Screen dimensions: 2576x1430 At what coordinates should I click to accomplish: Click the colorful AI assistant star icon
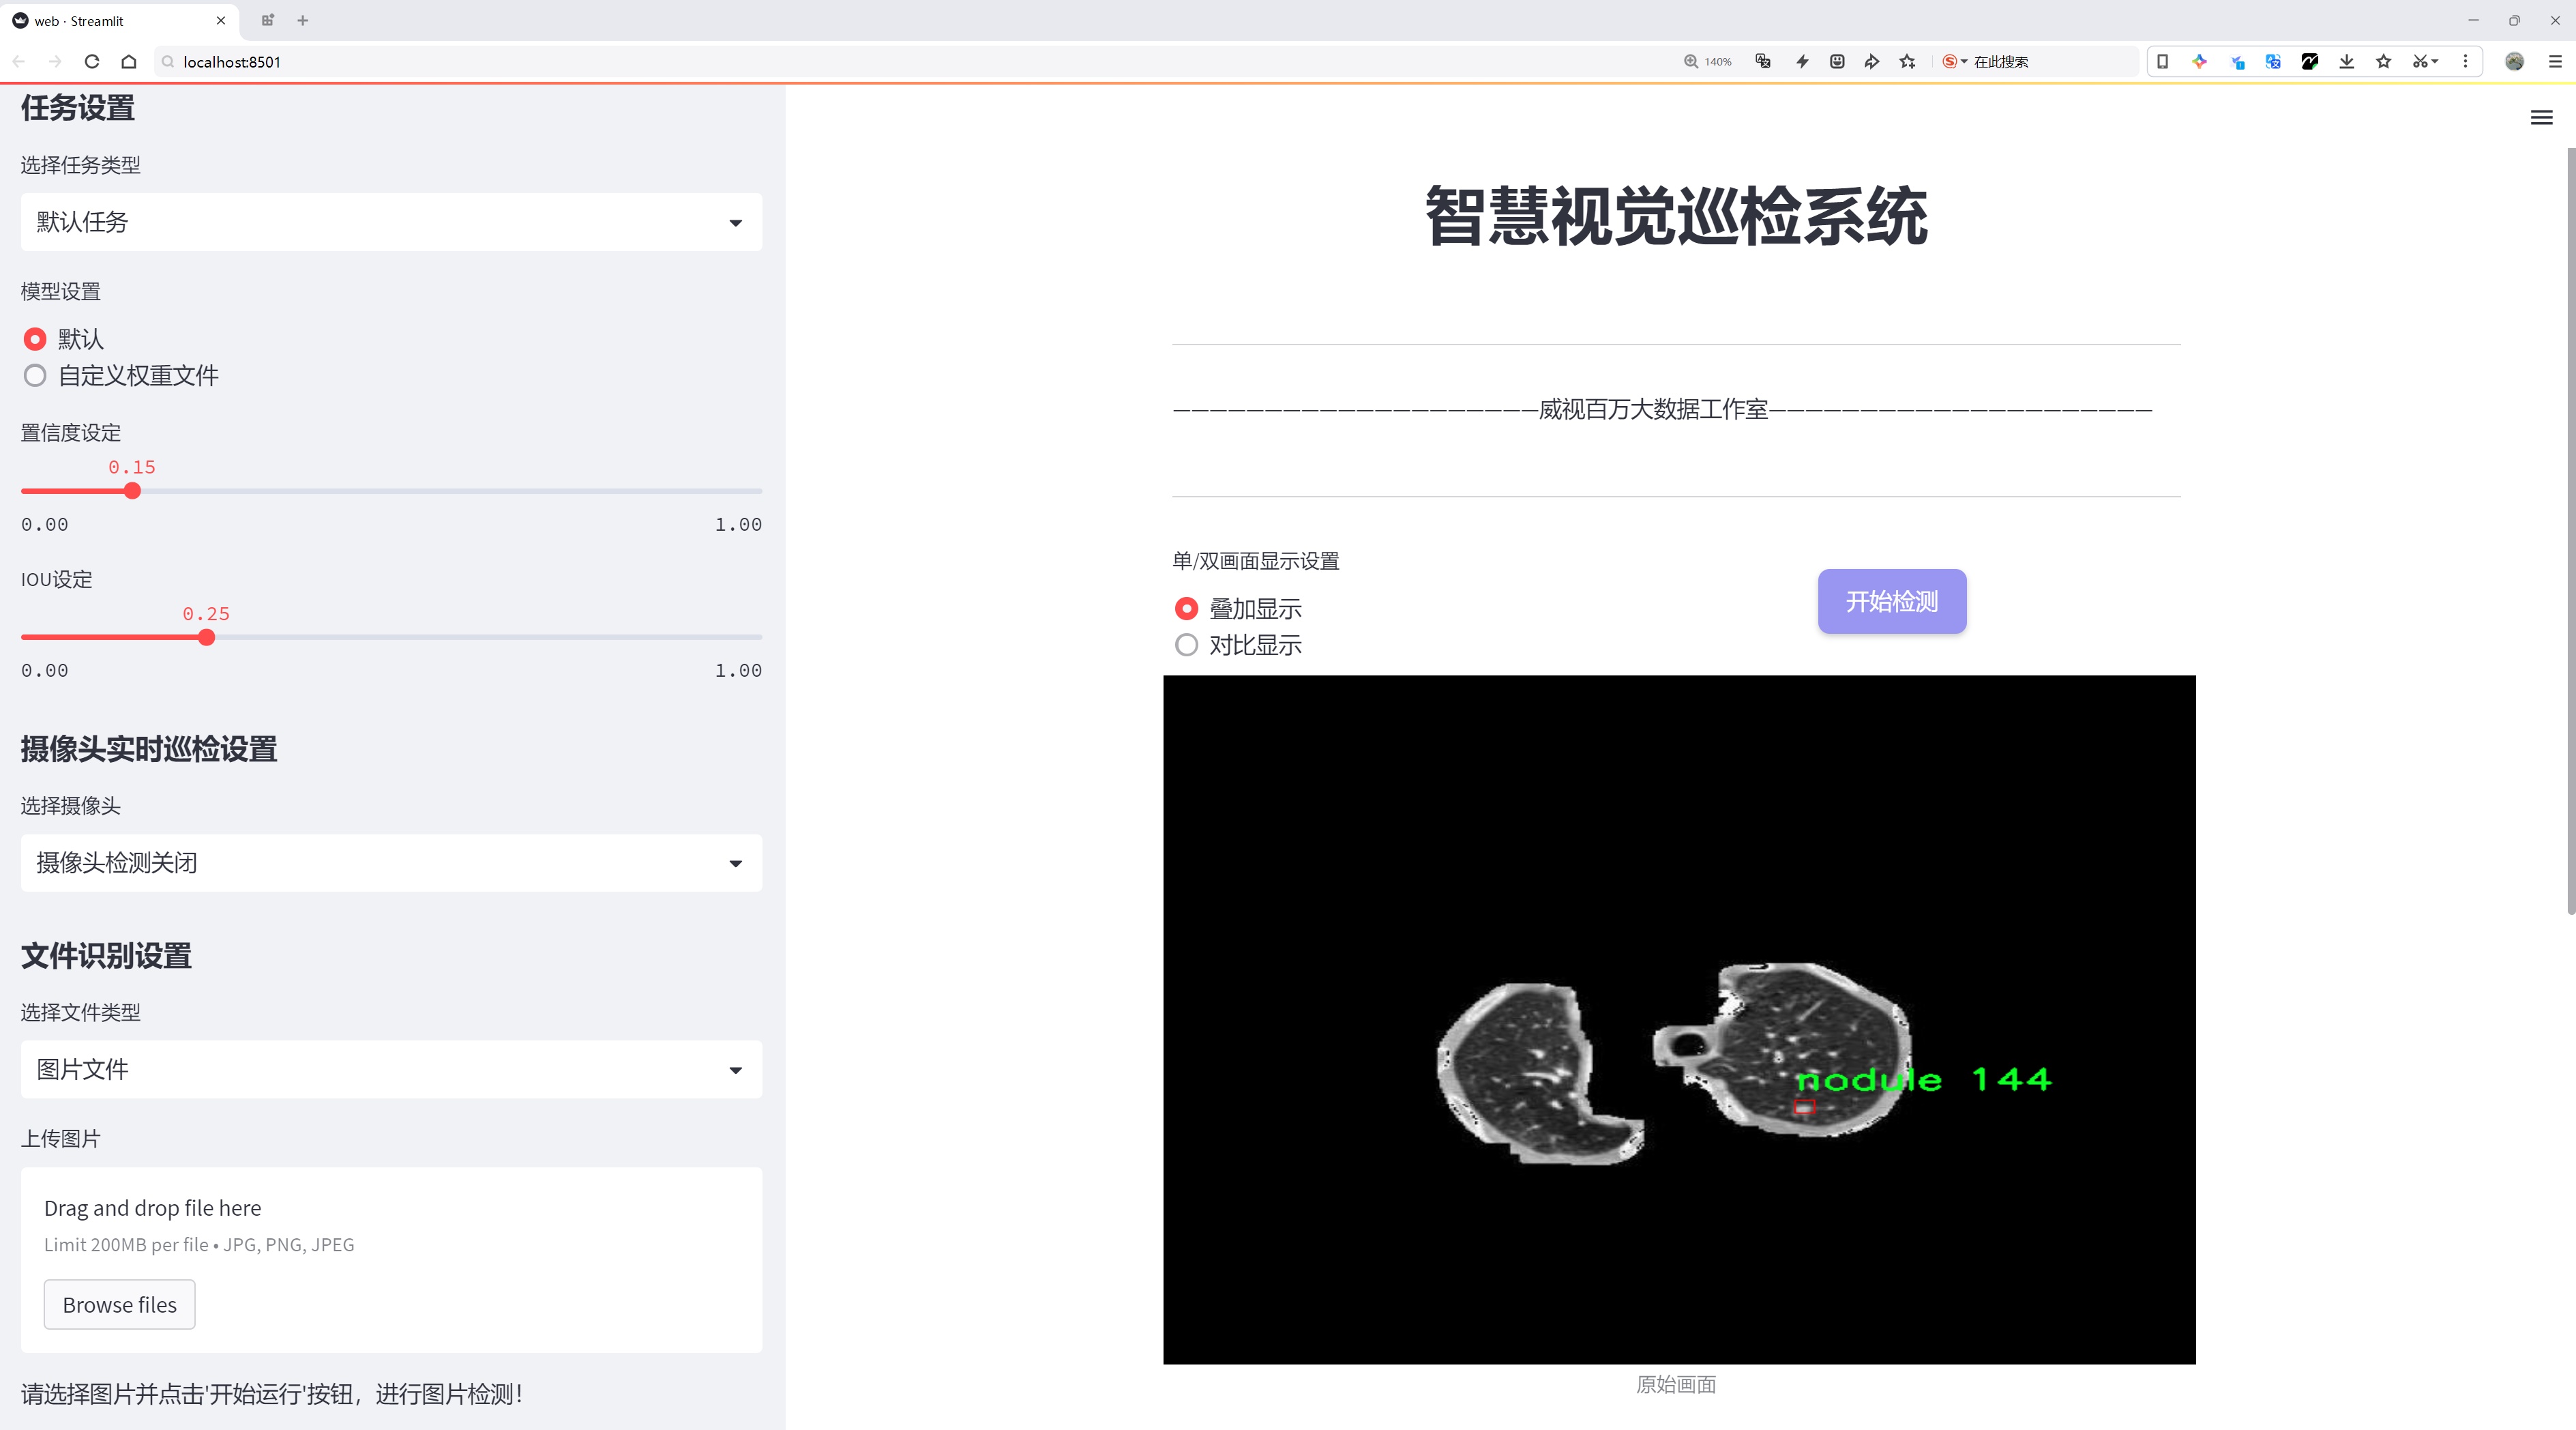(x=2199, y=61)
